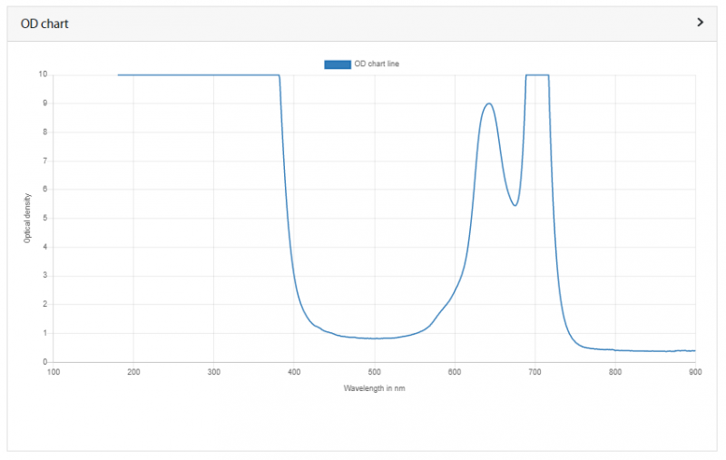Viewport: 726px width, 460px height.
Task: Click the 'Wavelength in nm' axis title
Action: tap(374, 388)
